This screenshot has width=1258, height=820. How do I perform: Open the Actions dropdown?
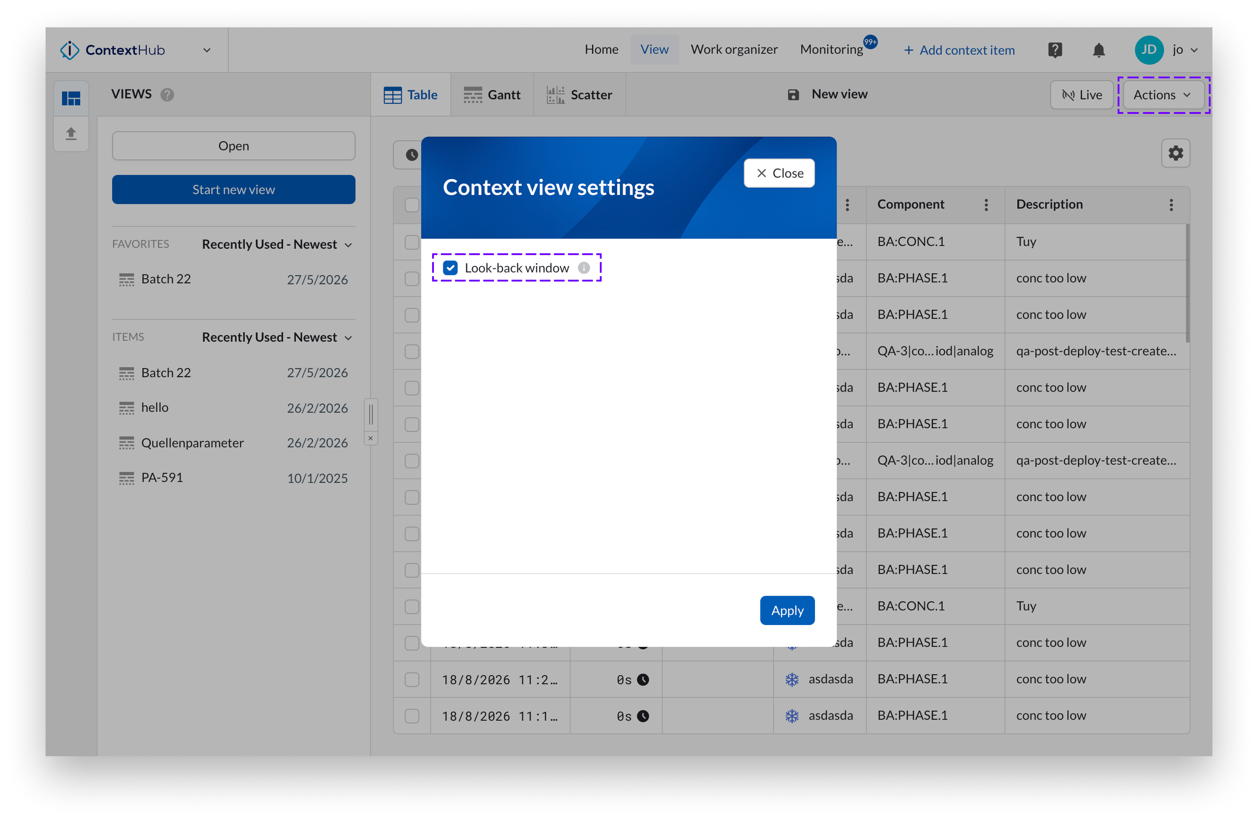tap(1163, 95)
